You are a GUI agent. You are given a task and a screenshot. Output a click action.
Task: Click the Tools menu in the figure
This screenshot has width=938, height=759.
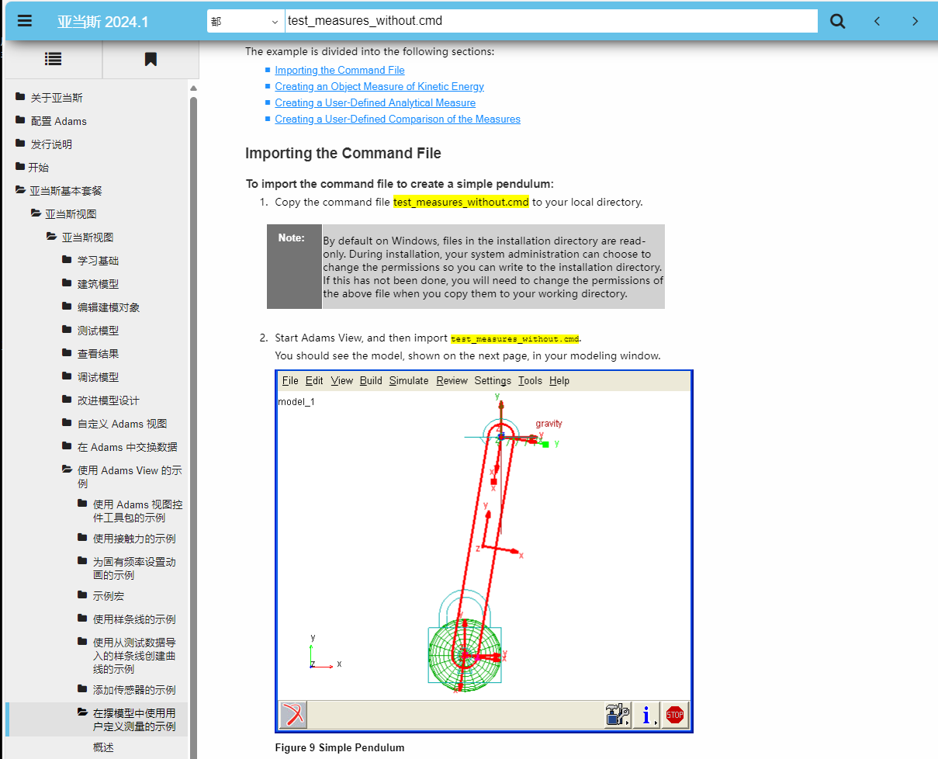pos(531,380)
